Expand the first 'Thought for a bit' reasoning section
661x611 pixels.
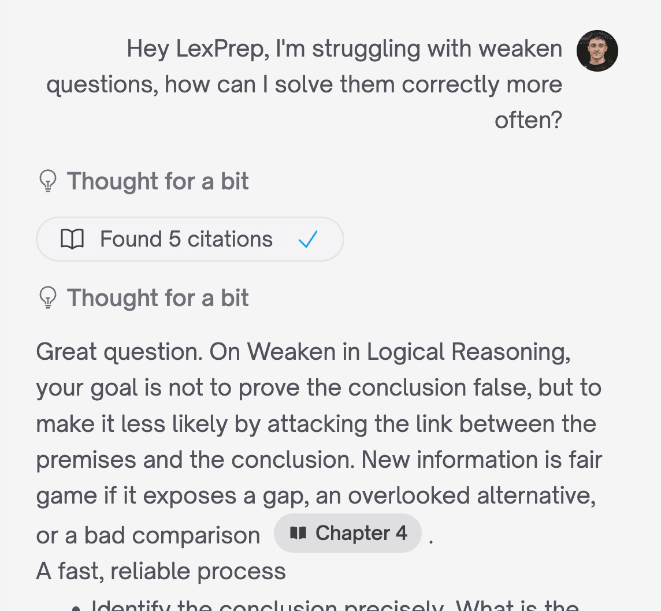click(158, 181)
